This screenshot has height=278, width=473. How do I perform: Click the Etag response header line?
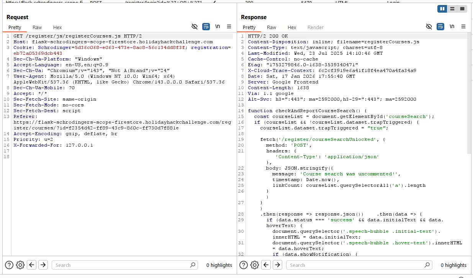[x=303, y=65]
